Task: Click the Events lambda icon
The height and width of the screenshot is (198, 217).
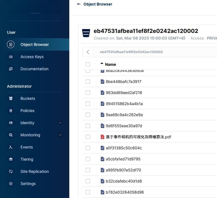Action: [x=11, y=147]
